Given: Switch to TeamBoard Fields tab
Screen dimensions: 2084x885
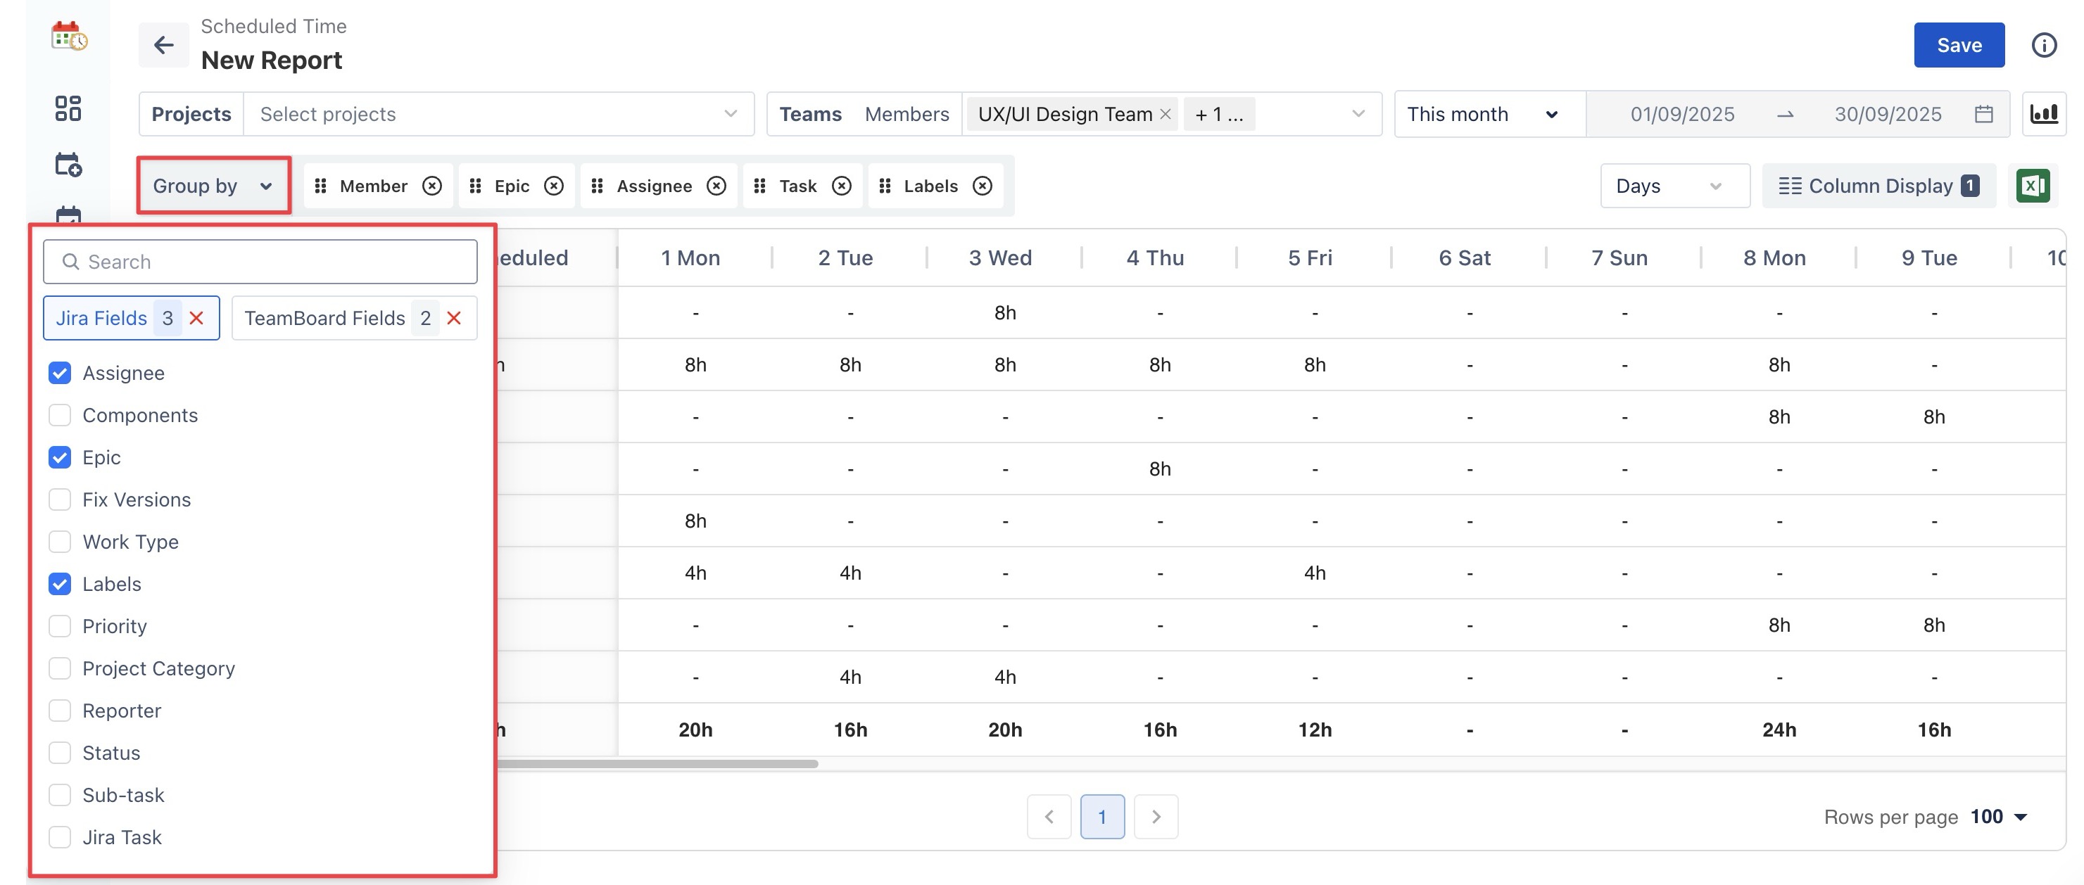Looking at the screenshot, I should pos(325,318).
